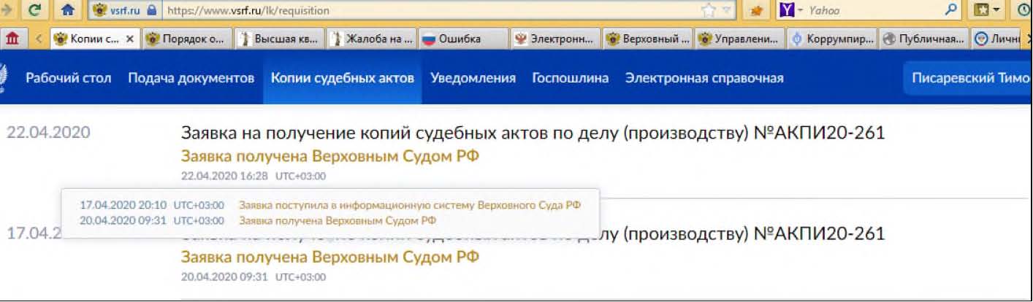
Task: Click the Yahoo search magnifier icon
Action: [x=950, y=10]
